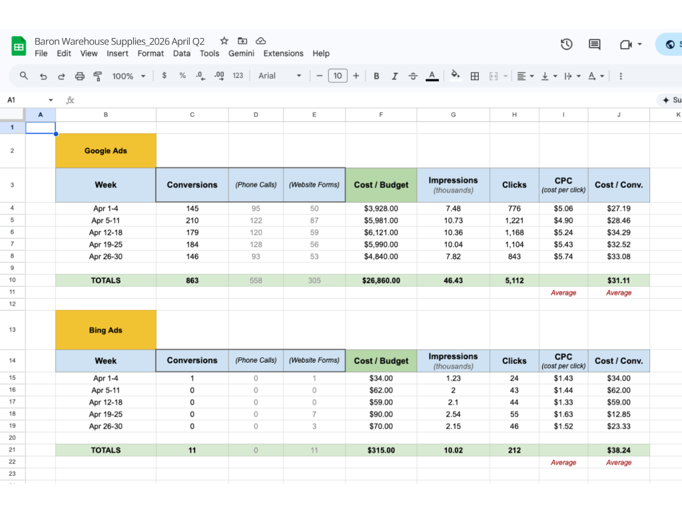Open text wrapping dropdown
Image resolution: width=682 pixels, height=512 pixels.
(572, 76)
